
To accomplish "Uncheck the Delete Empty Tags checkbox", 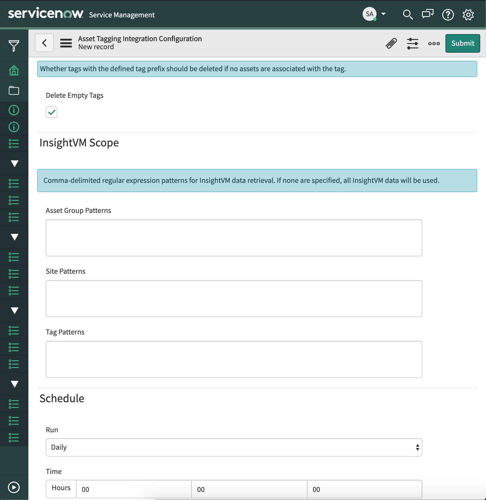I will (52, 112).
